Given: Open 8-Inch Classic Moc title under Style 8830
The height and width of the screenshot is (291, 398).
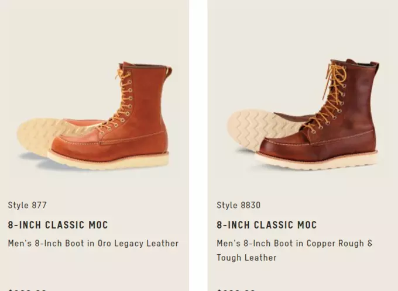Looking at the screenshot, I should [x=266, y=225].
